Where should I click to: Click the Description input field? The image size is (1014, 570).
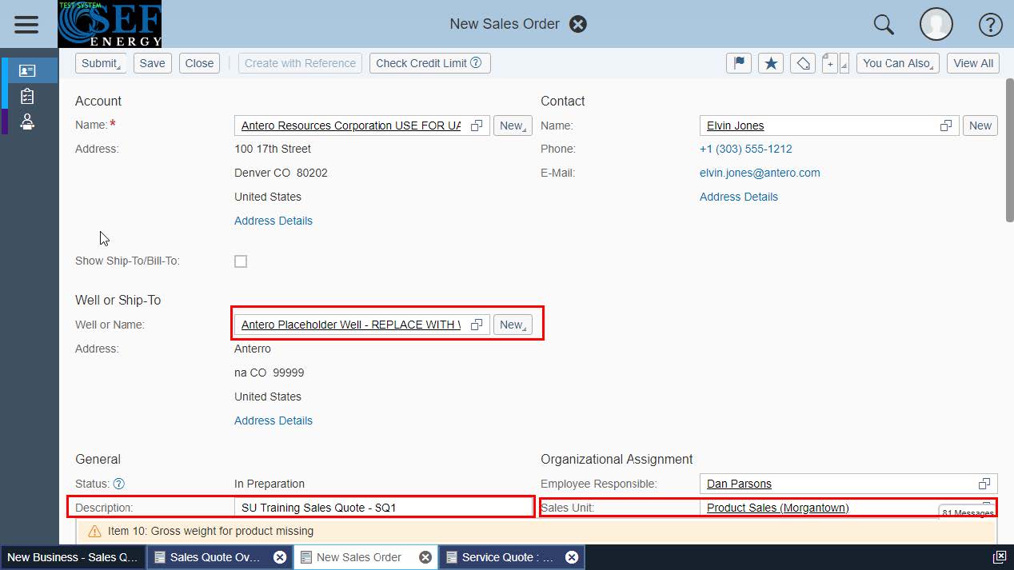tap(383, 508)
